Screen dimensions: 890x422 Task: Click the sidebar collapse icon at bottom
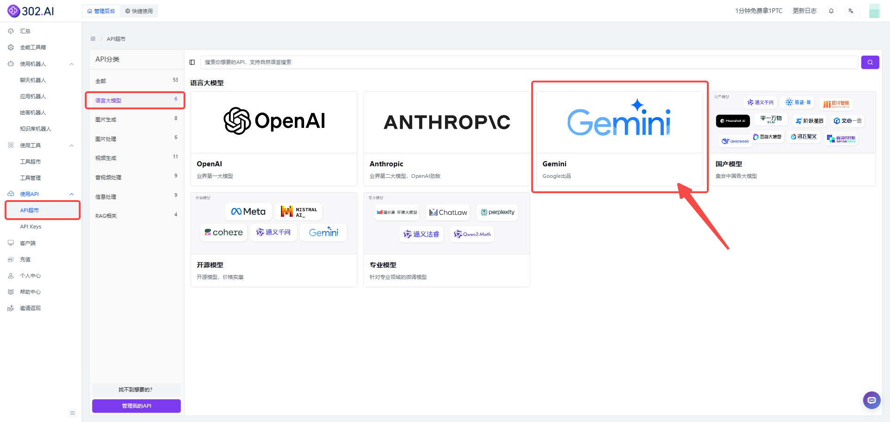click(x=72, y=413)
